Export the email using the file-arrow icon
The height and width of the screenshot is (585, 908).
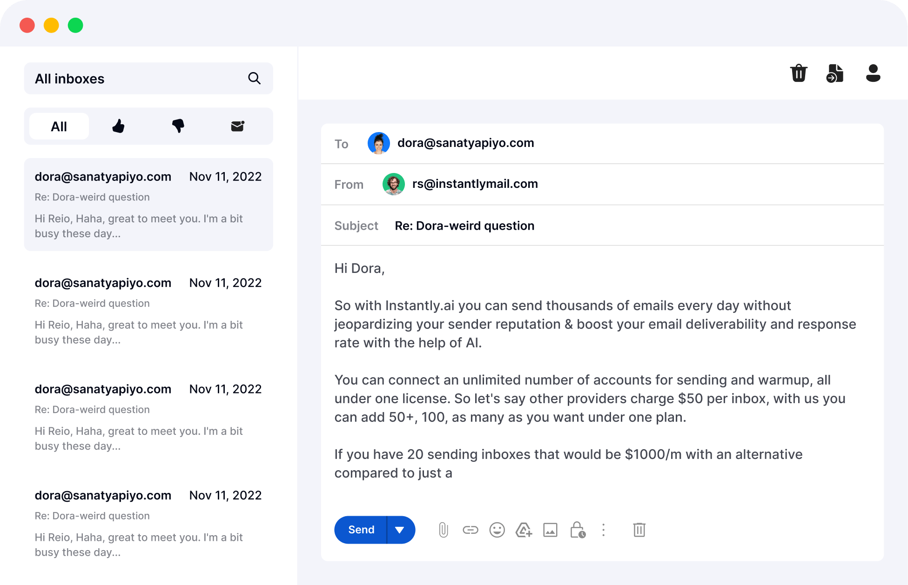[834, 73]
